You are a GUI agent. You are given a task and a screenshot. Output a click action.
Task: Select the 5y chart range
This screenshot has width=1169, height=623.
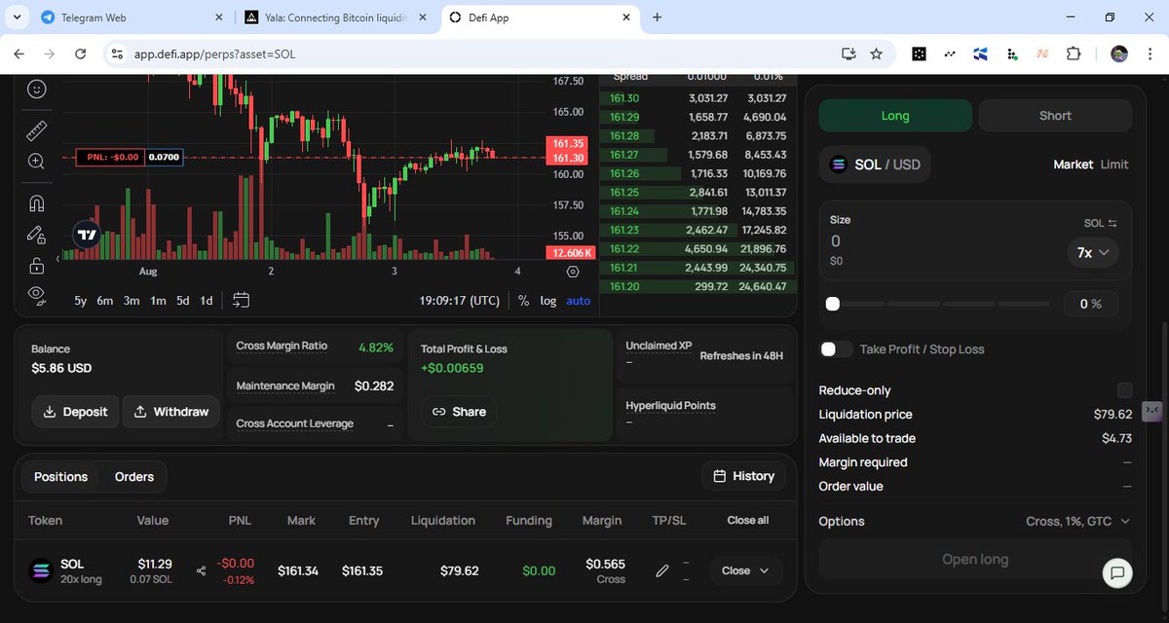pos(81,301)
